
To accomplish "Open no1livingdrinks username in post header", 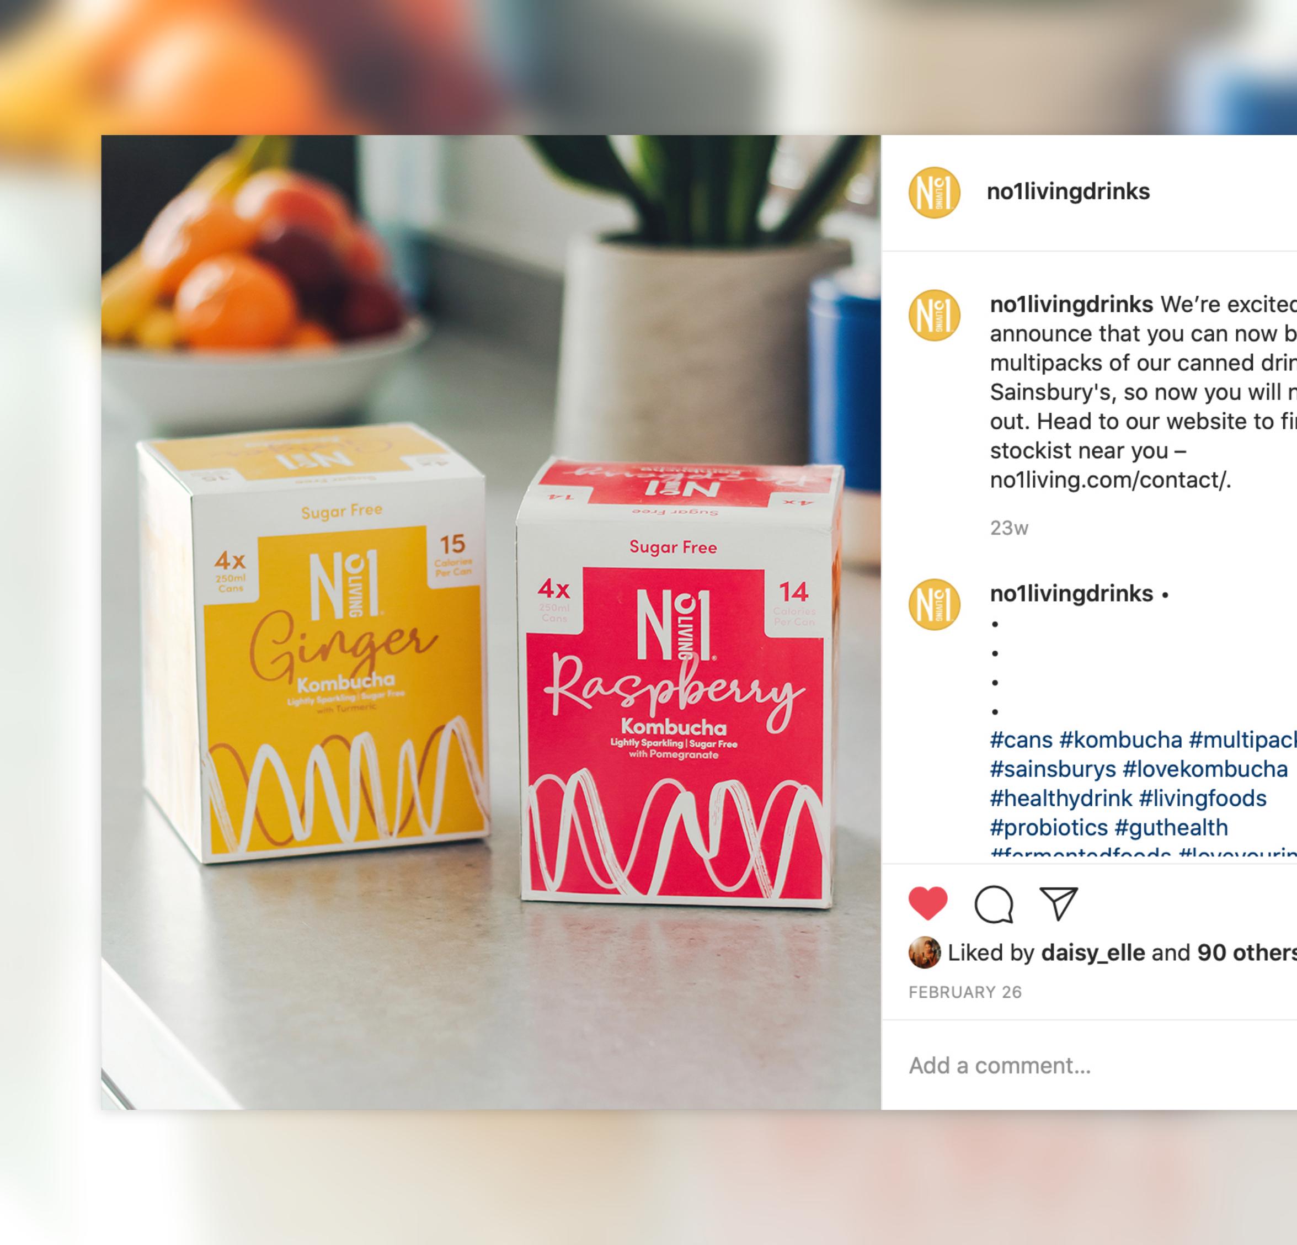I will pos(1068,191).
